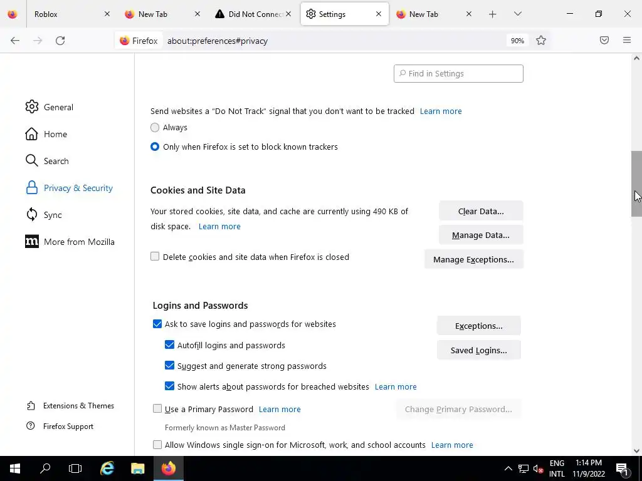Open Extensions & Themes
The image size is (642, 481).
coord(70,406)
